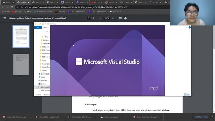Open the YouTube bookmark
Image resolution: width=215 pixels, height=121 pixels.
[17, 12]
